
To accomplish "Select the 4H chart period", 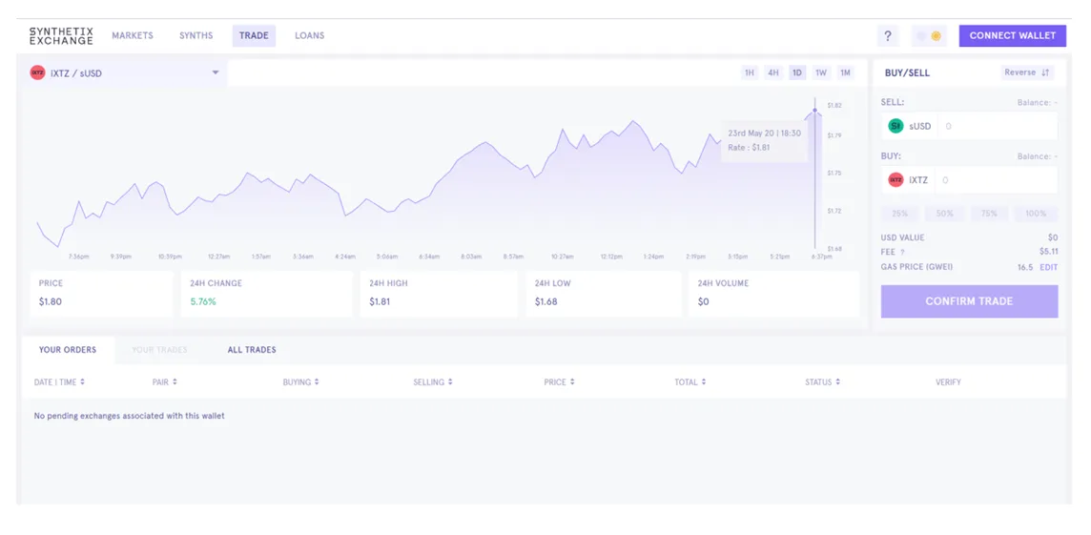I will point(773,73).
